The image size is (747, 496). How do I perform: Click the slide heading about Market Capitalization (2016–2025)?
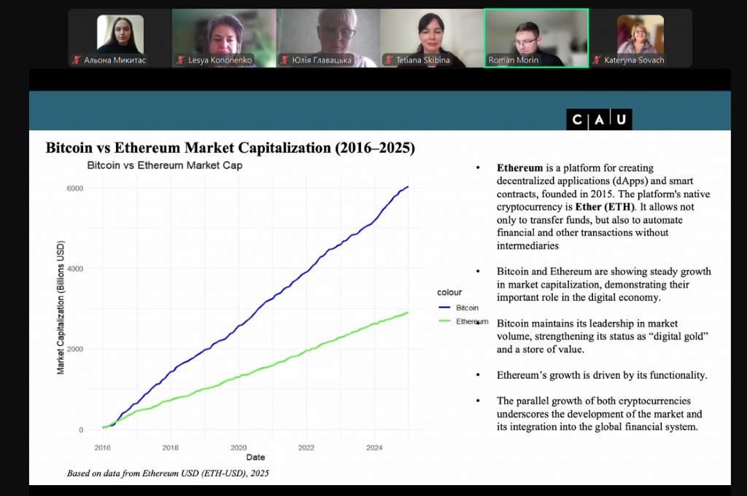pyautogui.click(x=231, y=148)
